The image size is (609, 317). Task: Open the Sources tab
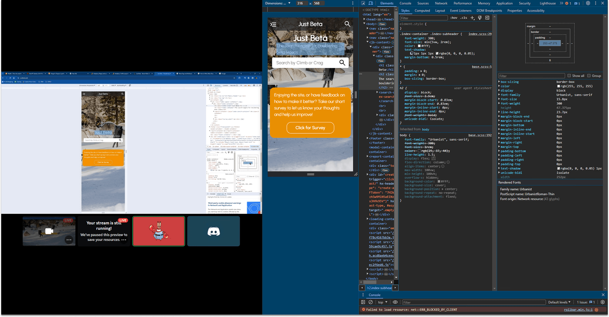(423, 3)
